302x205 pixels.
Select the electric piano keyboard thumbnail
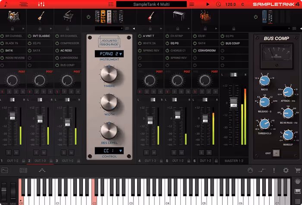(x=179, y=16)
